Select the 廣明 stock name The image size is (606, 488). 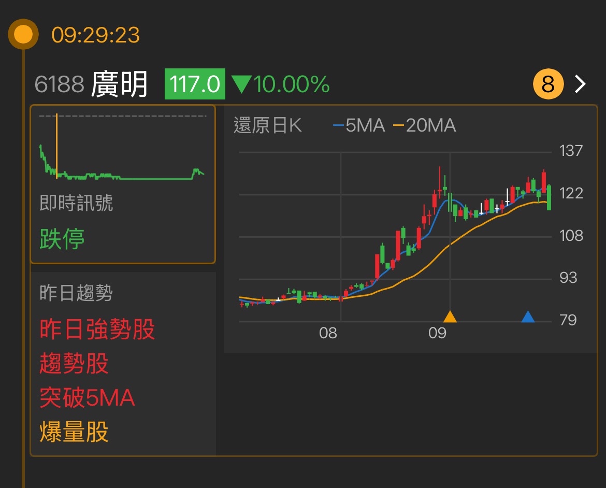pos(120,84)
